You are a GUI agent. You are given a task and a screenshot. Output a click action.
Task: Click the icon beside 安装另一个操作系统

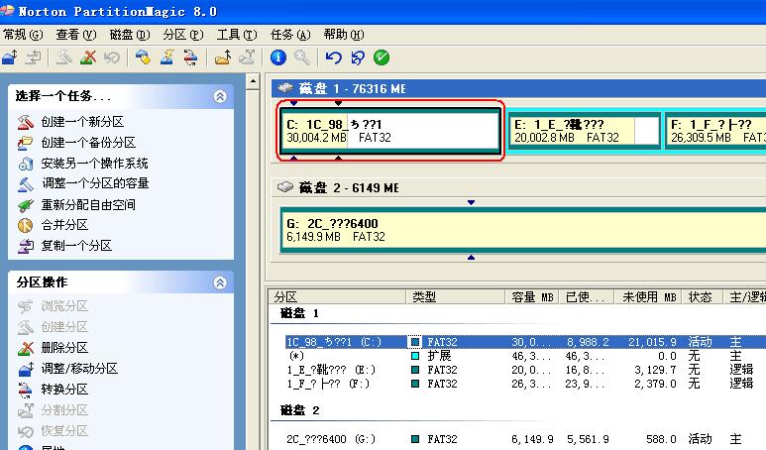click(x=26, y=164)
